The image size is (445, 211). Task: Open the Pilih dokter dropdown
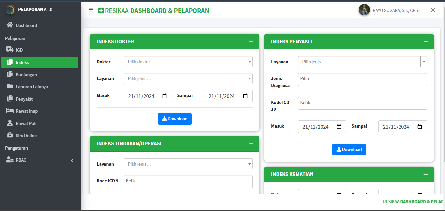[188, 62]
